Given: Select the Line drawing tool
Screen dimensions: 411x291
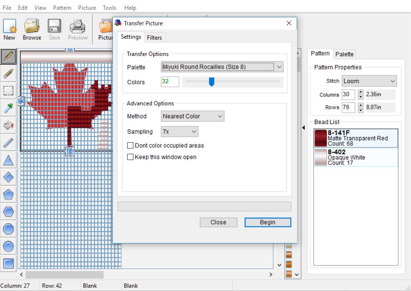Looking at the screenshot, I should 8,142.
